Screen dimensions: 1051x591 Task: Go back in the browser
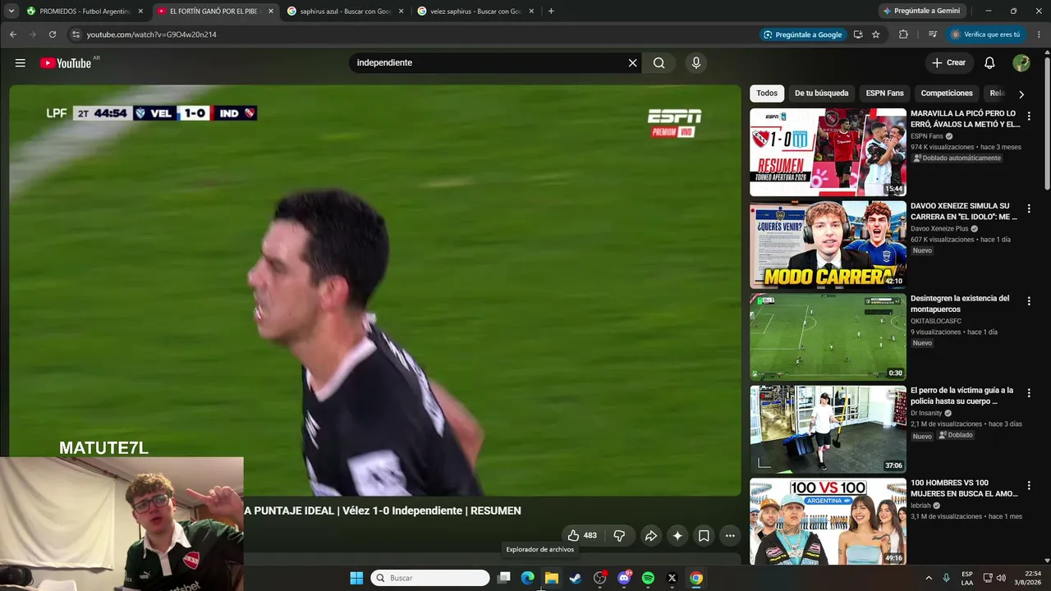[13, 34]
